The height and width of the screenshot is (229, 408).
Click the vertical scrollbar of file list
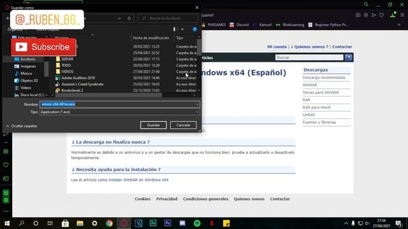click(199, 47)
